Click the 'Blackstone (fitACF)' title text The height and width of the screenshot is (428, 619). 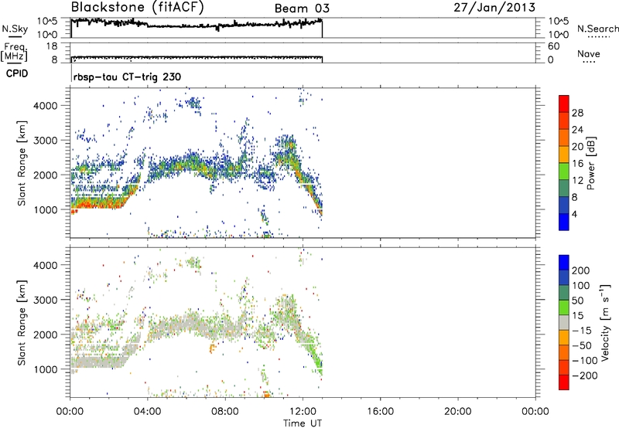tap(138, 8)
